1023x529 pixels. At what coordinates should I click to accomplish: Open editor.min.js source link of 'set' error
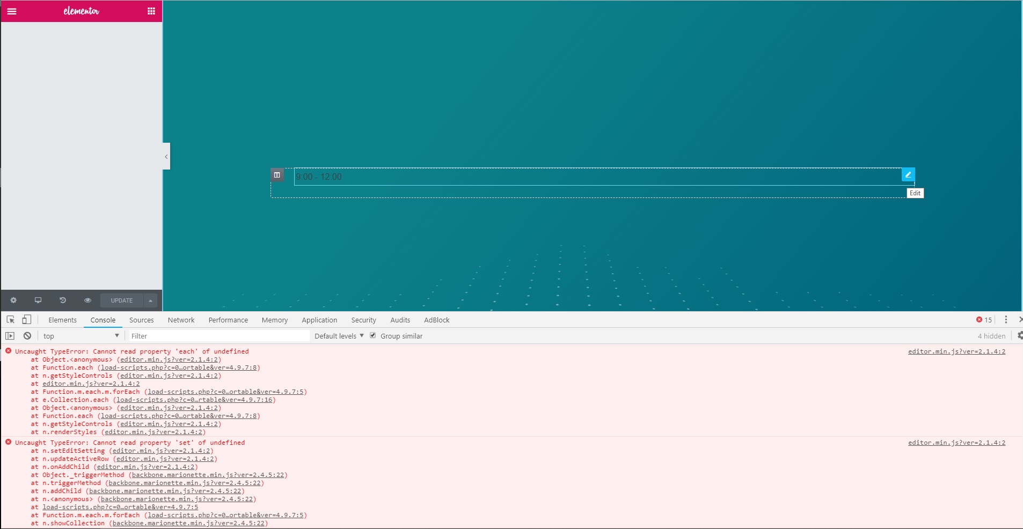[x=956, y=443]
